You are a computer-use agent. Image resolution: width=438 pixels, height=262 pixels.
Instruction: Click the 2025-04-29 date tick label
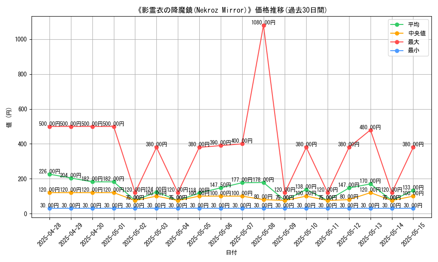point(71,234)
